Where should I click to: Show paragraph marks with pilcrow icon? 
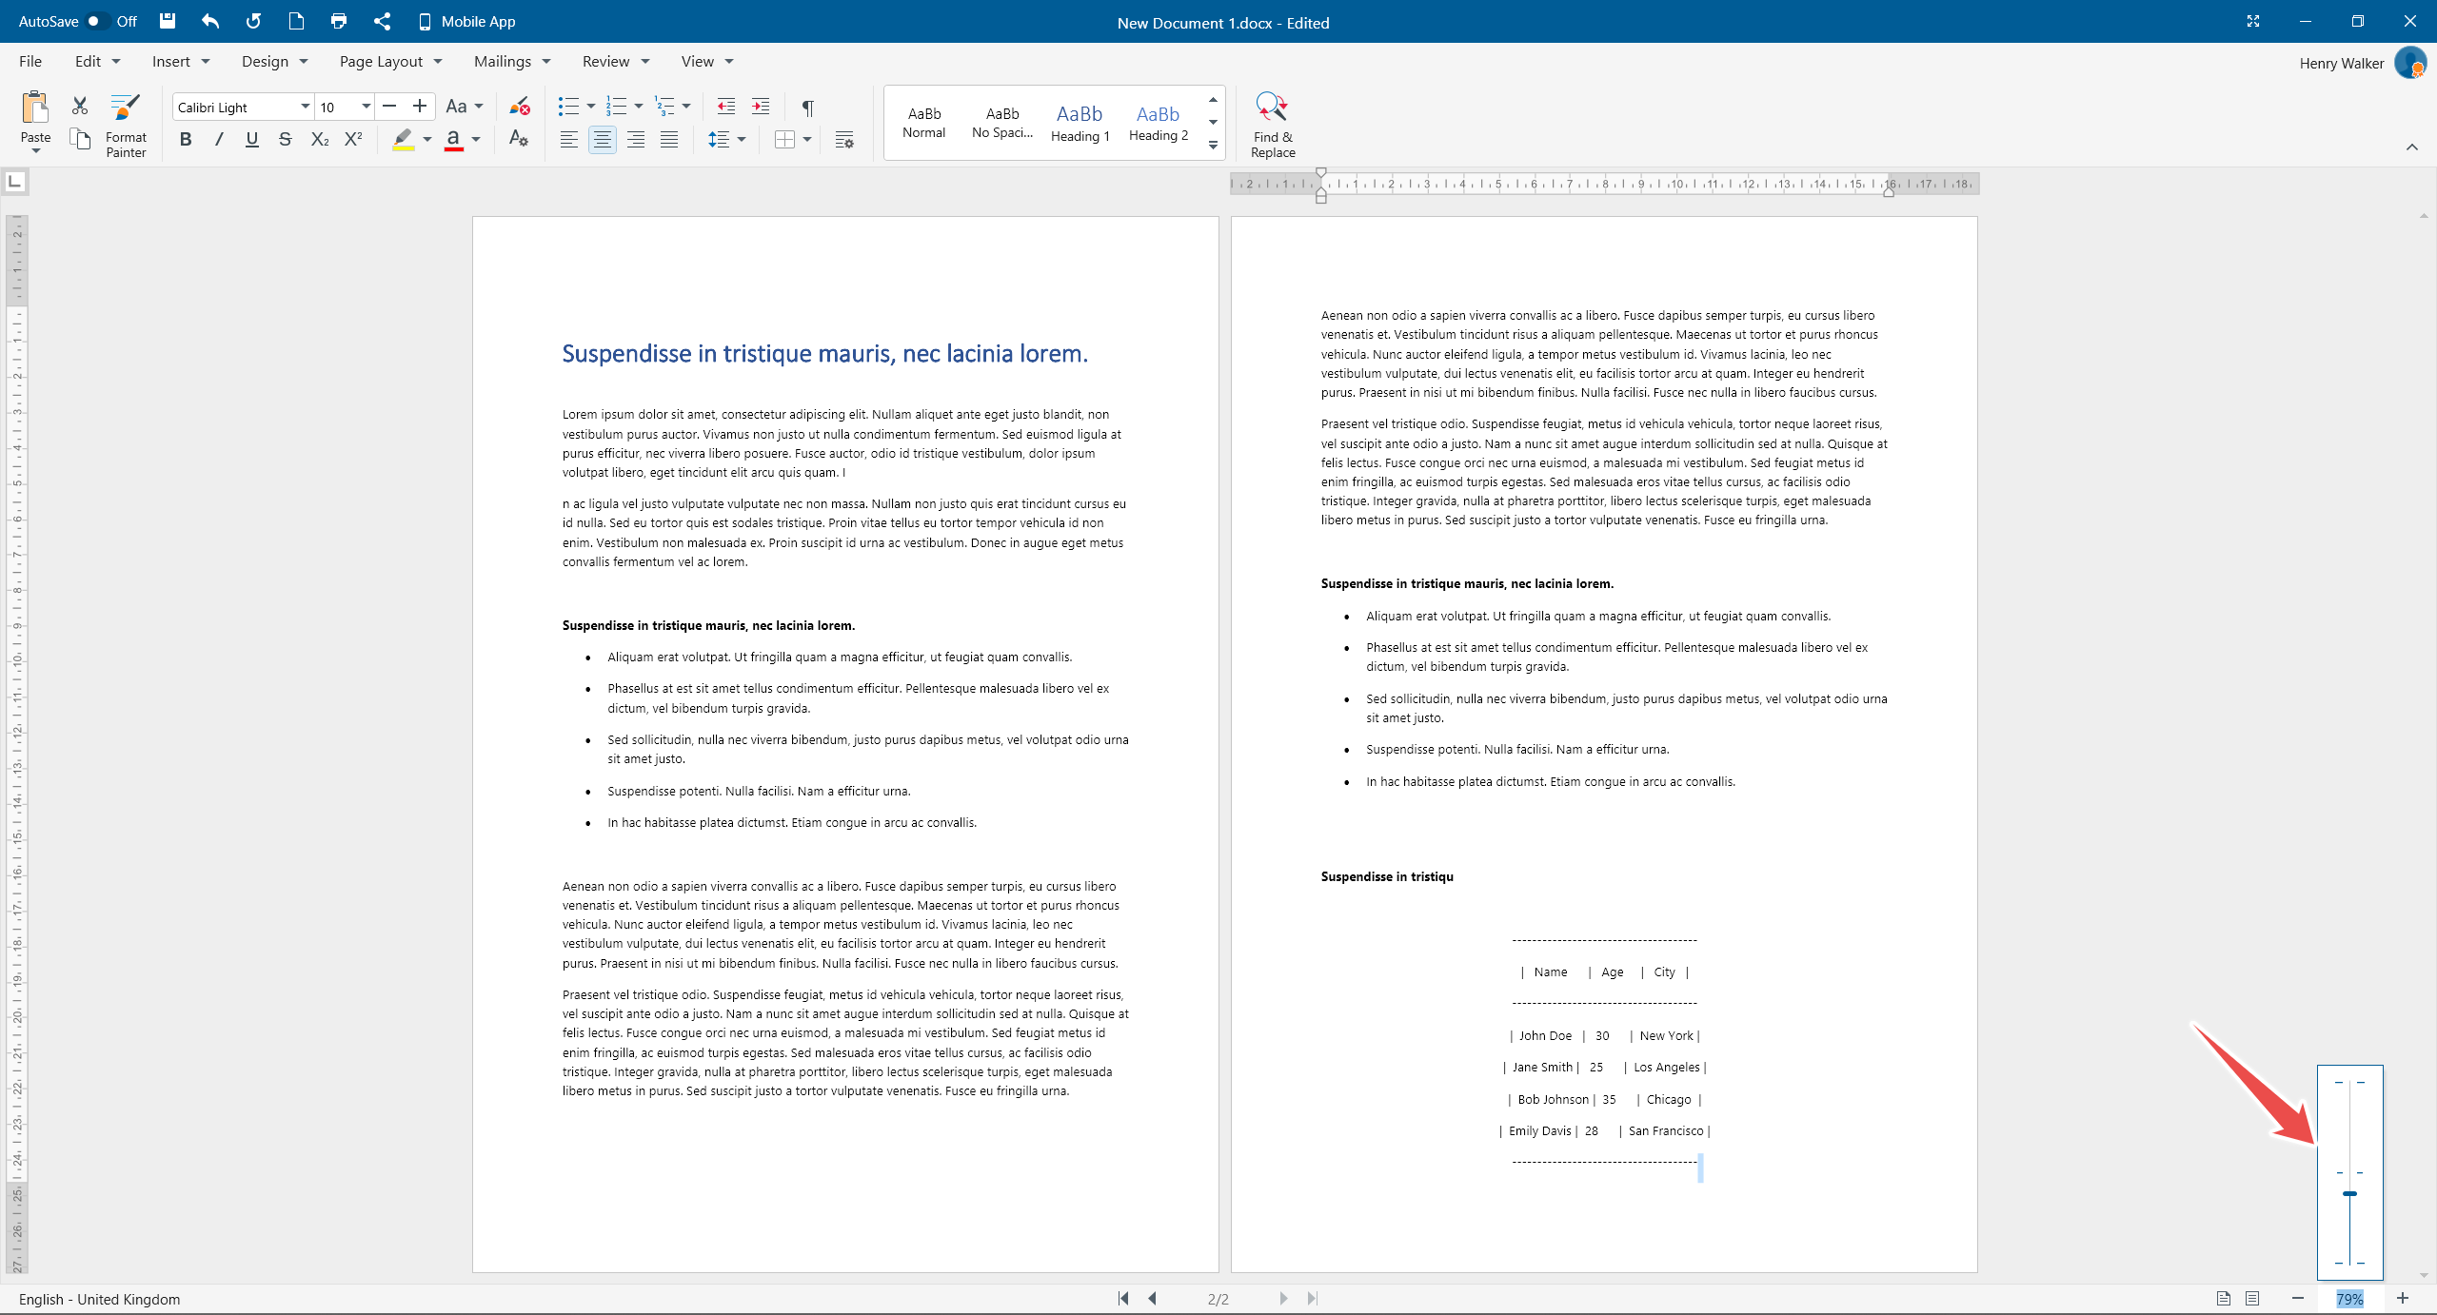click(x=807, y=107)
